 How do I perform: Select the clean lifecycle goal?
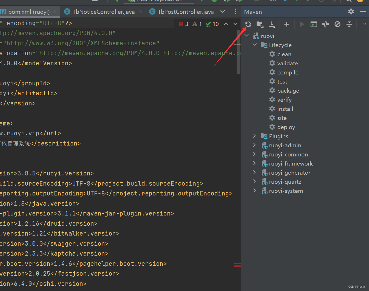(x=284, y=54)
